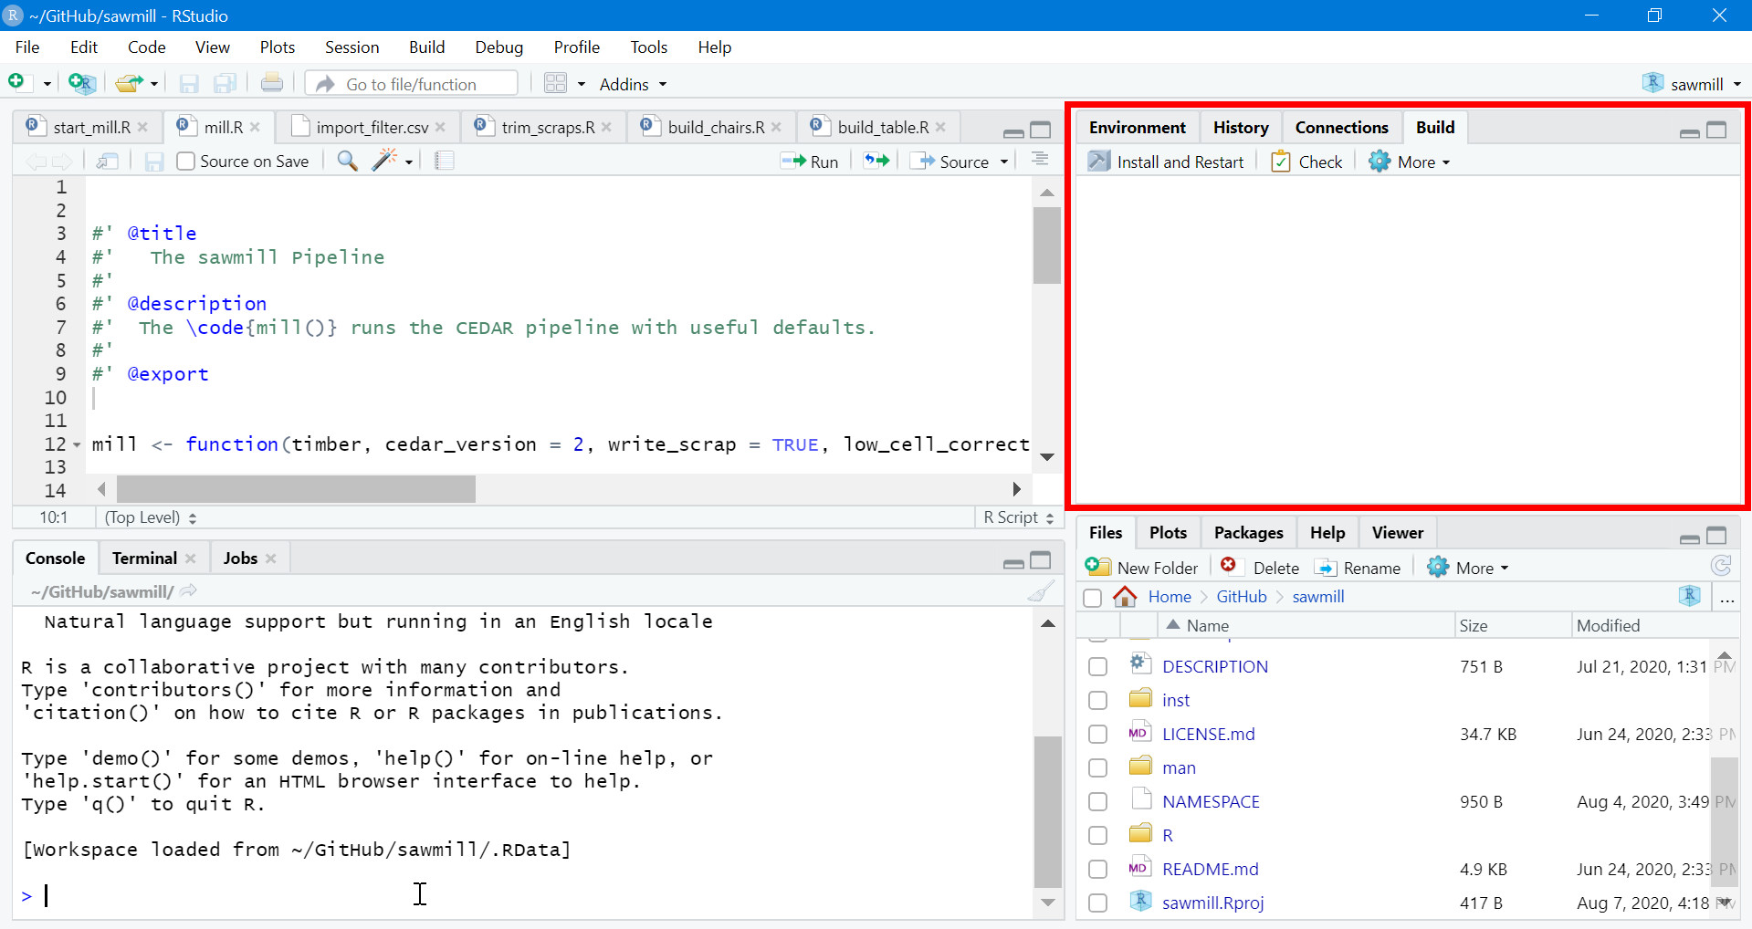Screen dimensions: 1752x929
Task: Click the Open existing file folder icon
Action: click(129, 84)
